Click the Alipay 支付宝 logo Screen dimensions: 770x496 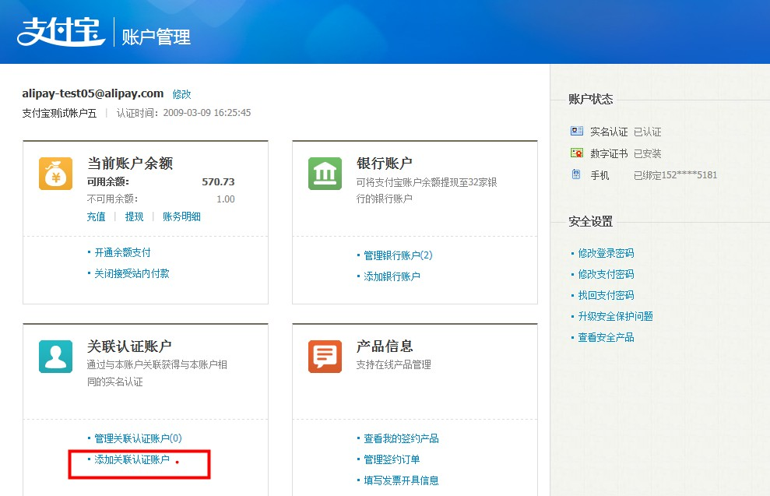[61, 32]
